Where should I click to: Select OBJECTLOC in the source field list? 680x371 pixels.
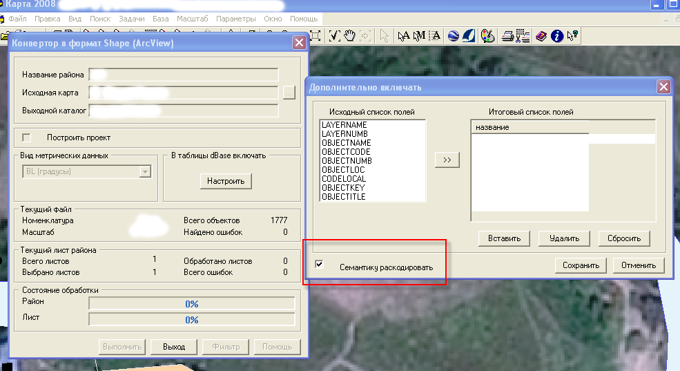coord(343,170)
